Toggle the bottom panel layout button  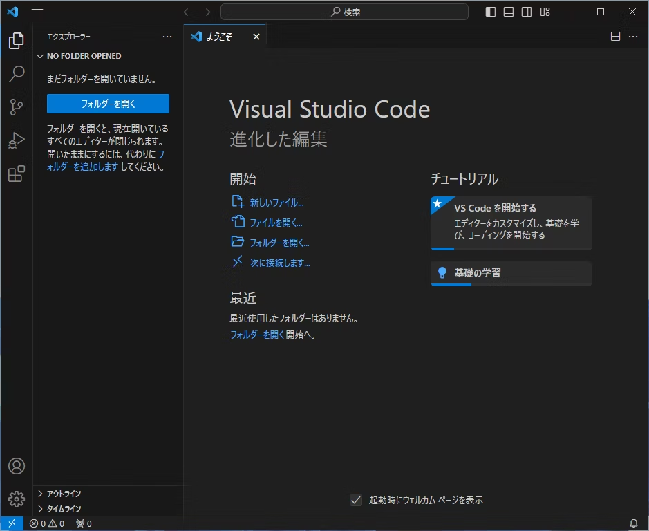[509, 12]
